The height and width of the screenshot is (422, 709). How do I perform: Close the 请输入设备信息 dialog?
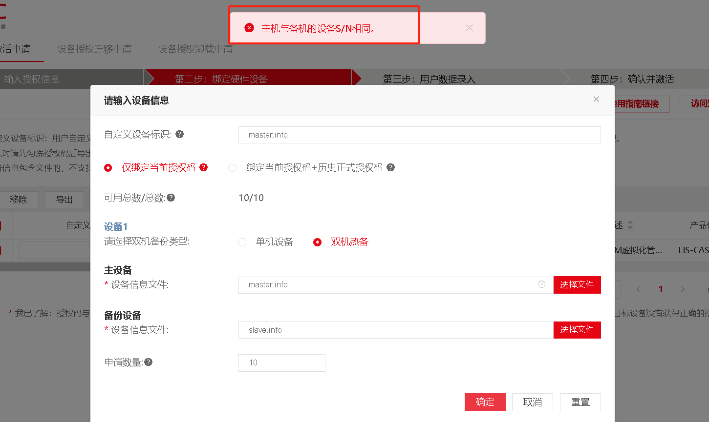[x=596, y=99]
